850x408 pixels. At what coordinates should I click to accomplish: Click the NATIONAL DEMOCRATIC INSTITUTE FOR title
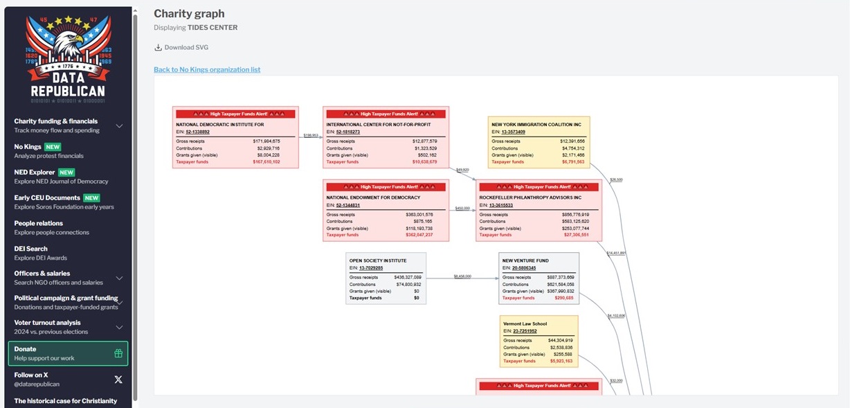(219, 125)
